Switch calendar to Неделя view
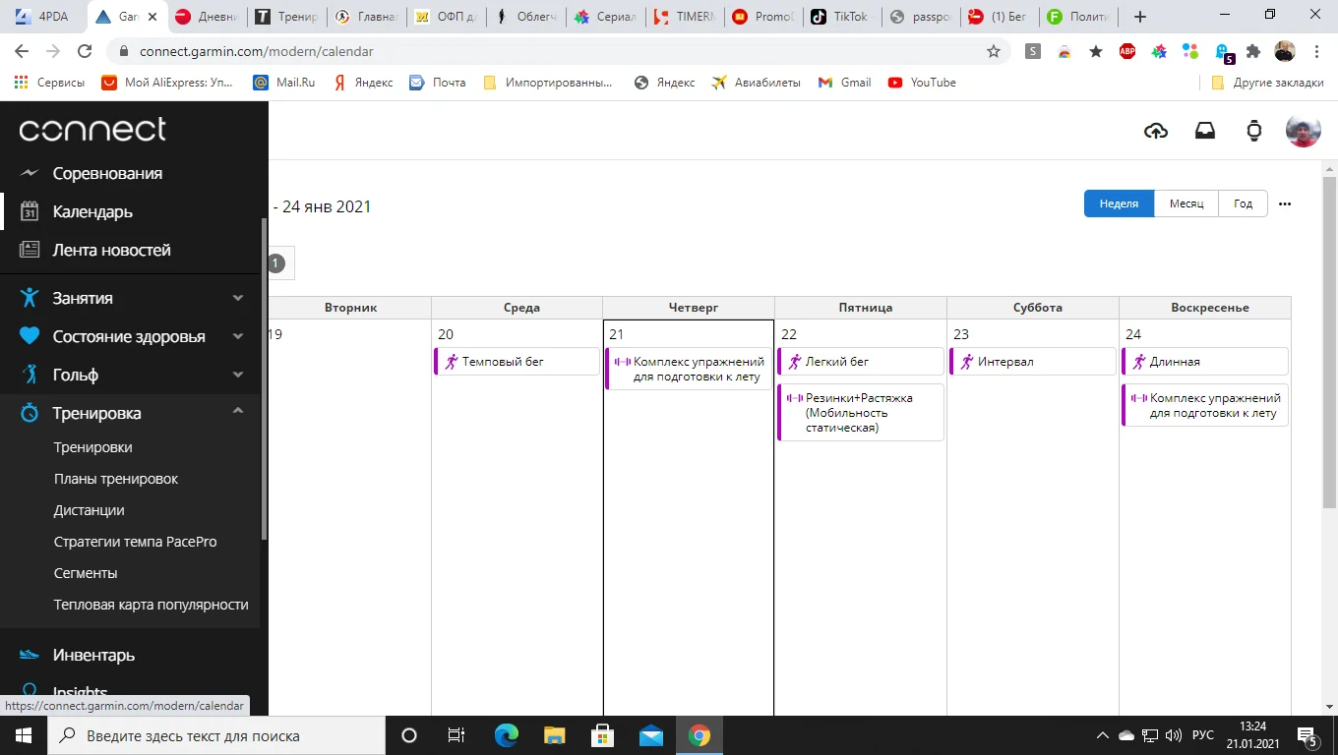 pos(1119,203)
